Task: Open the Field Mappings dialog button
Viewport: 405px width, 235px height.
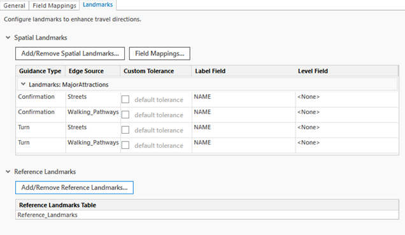Action: click(x=160, y=53)
